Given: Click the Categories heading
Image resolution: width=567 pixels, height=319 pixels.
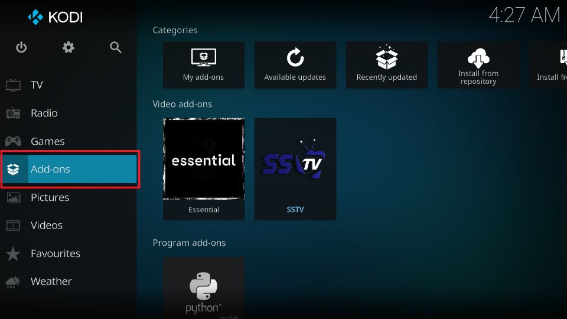Looking at the screenshot, I should pyautogui.click(x=175, y=30).
